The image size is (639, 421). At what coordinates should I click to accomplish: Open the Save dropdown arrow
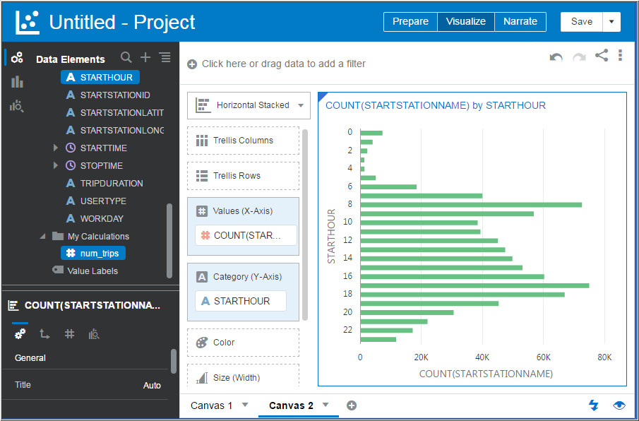pos(611,22)
